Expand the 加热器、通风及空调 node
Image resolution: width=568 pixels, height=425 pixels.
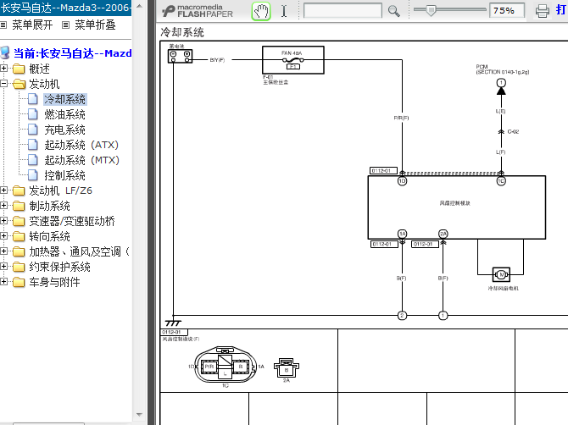[4, 251]
